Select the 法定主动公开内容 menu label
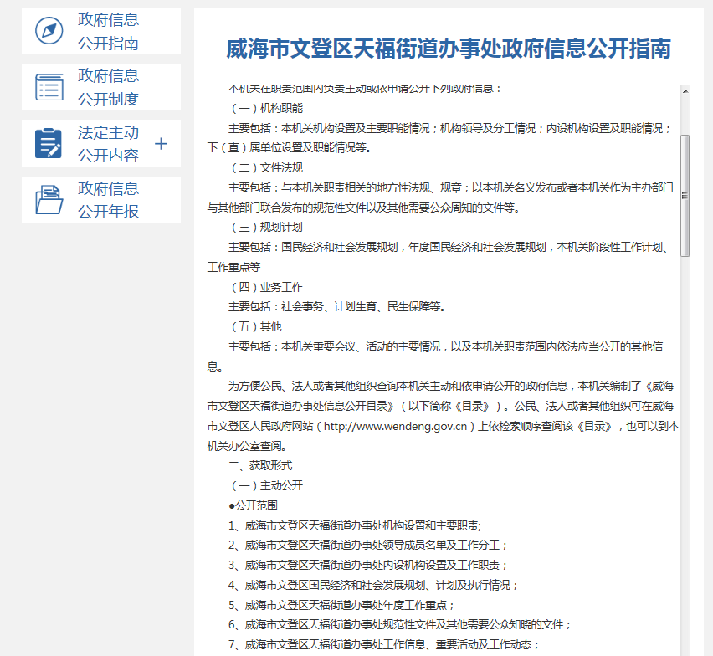 [x=108, y=144]
